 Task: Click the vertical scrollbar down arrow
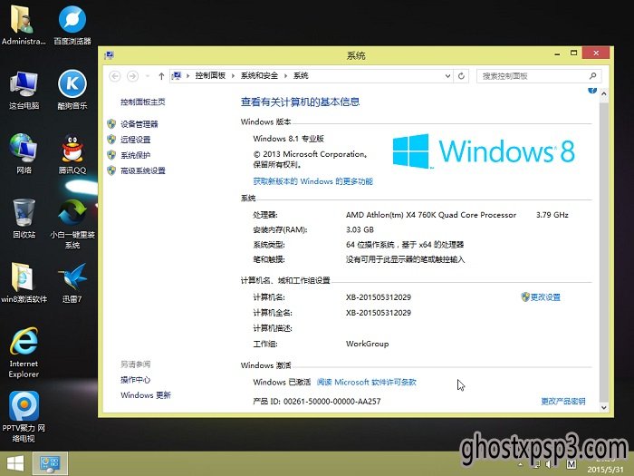(604, 407)
